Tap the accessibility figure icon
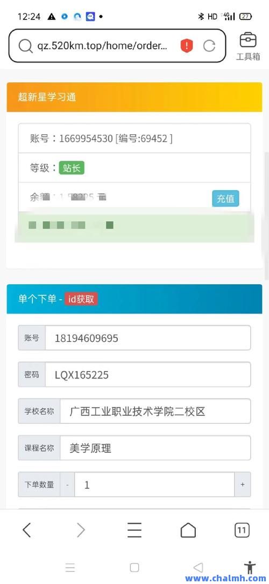 coord(250,567)
